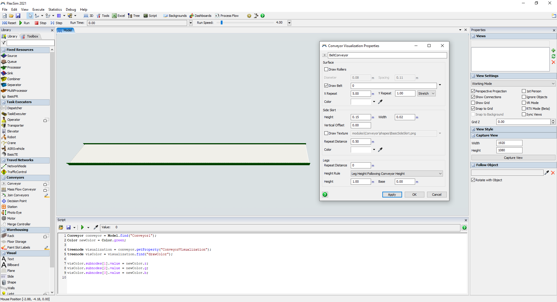The image size is (557, 302).
Task: Enable the Draw Rollers checkbox
Action: tap(326, 69)
